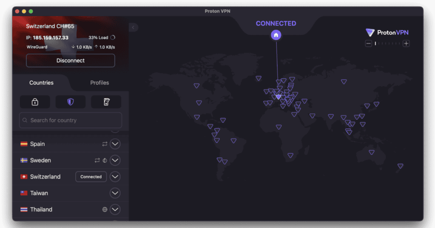Screen dimensions: 435x228
Task: Toggle the Kill Switch icon
Action: [106, 102]
